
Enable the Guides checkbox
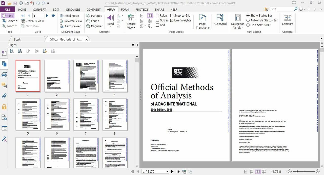coord(162,20)
